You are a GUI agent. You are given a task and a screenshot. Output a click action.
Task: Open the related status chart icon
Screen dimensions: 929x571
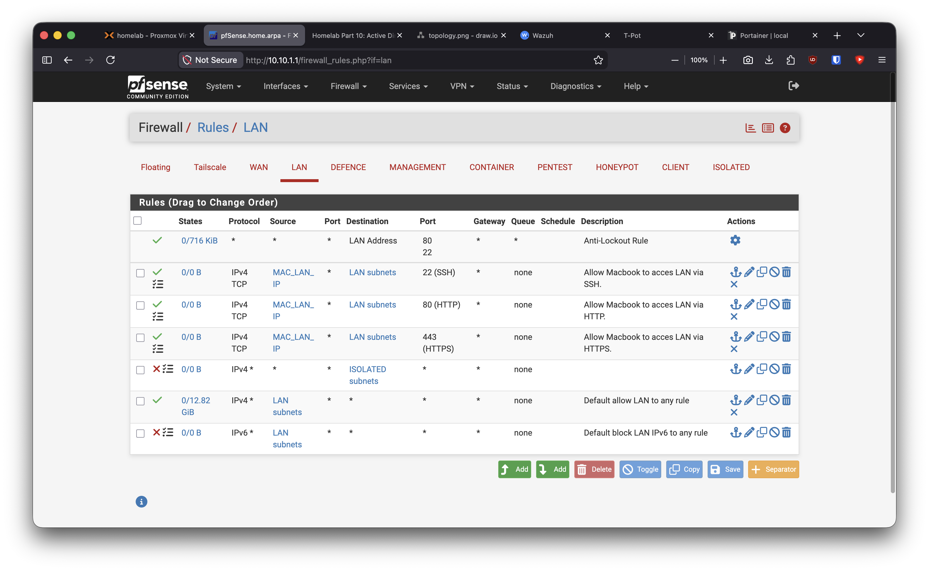(750, 128)
